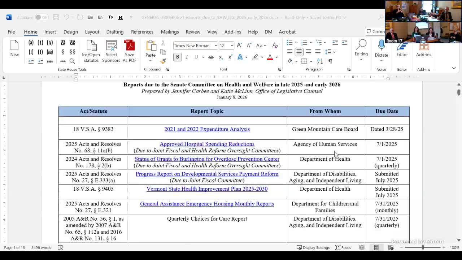Image resolution: width=462 pixels, height=260 pixels.
Task: Open the Times New Roman font dropdown
Action: 216,45
